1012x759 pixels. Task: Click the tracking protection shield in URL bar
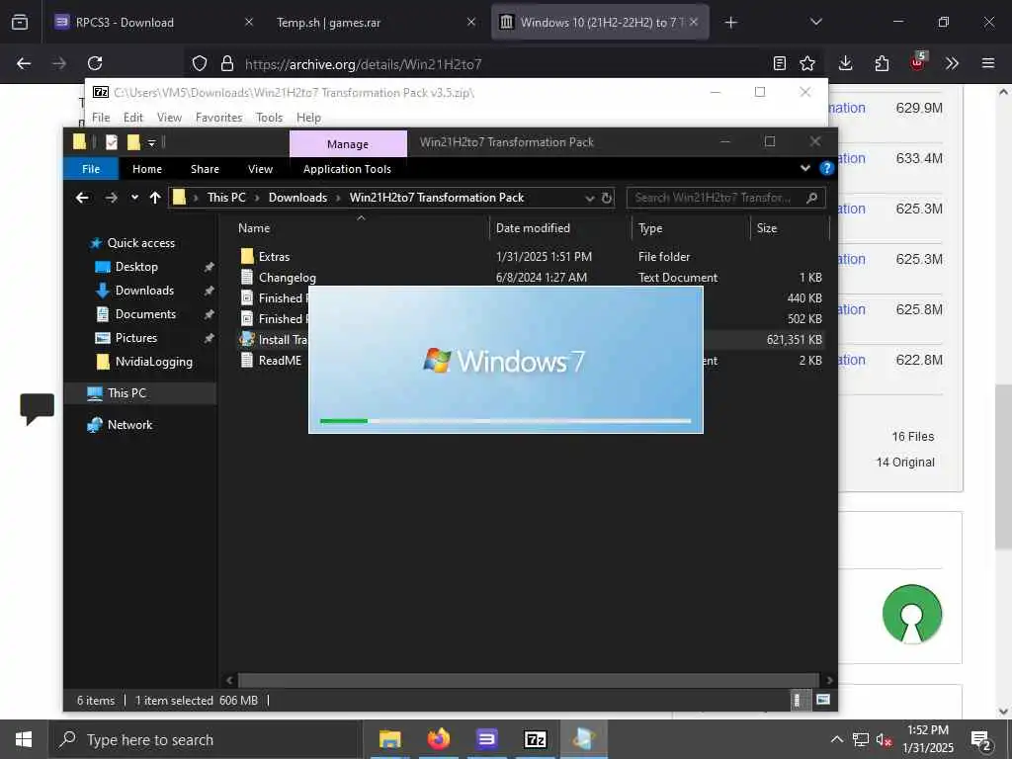click(x=200, y=63)
